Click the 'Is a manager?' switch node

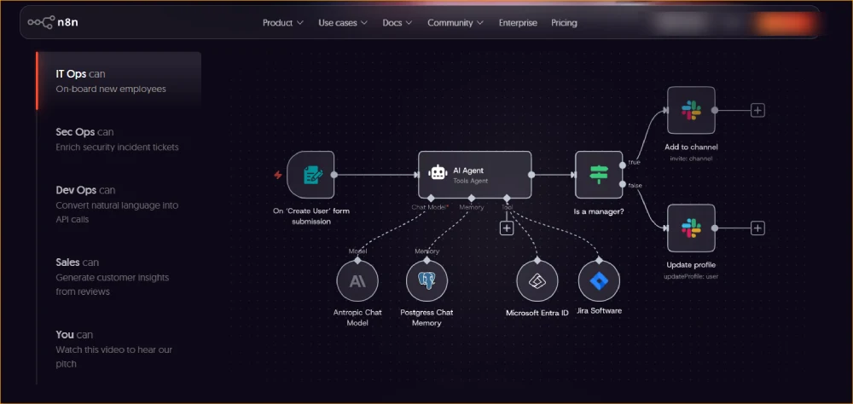pos(599,175)
